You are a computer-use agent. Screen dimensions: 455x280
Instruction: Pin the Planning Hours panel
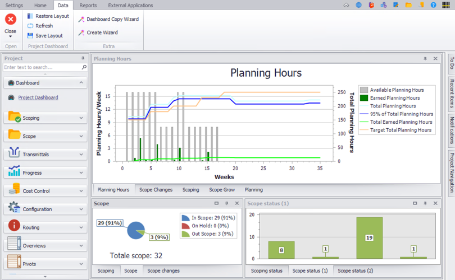pos(425,58)
